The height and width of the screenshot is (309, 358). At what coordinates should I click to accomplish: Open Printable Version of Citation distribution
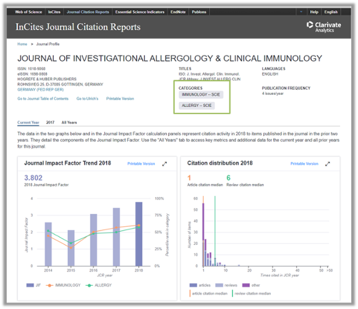click(x=304, y=164)
